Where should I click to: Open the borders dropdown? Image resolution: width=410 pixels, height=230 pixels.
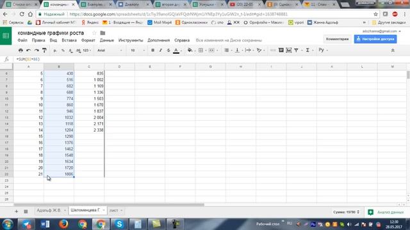[x=202, y=50]
